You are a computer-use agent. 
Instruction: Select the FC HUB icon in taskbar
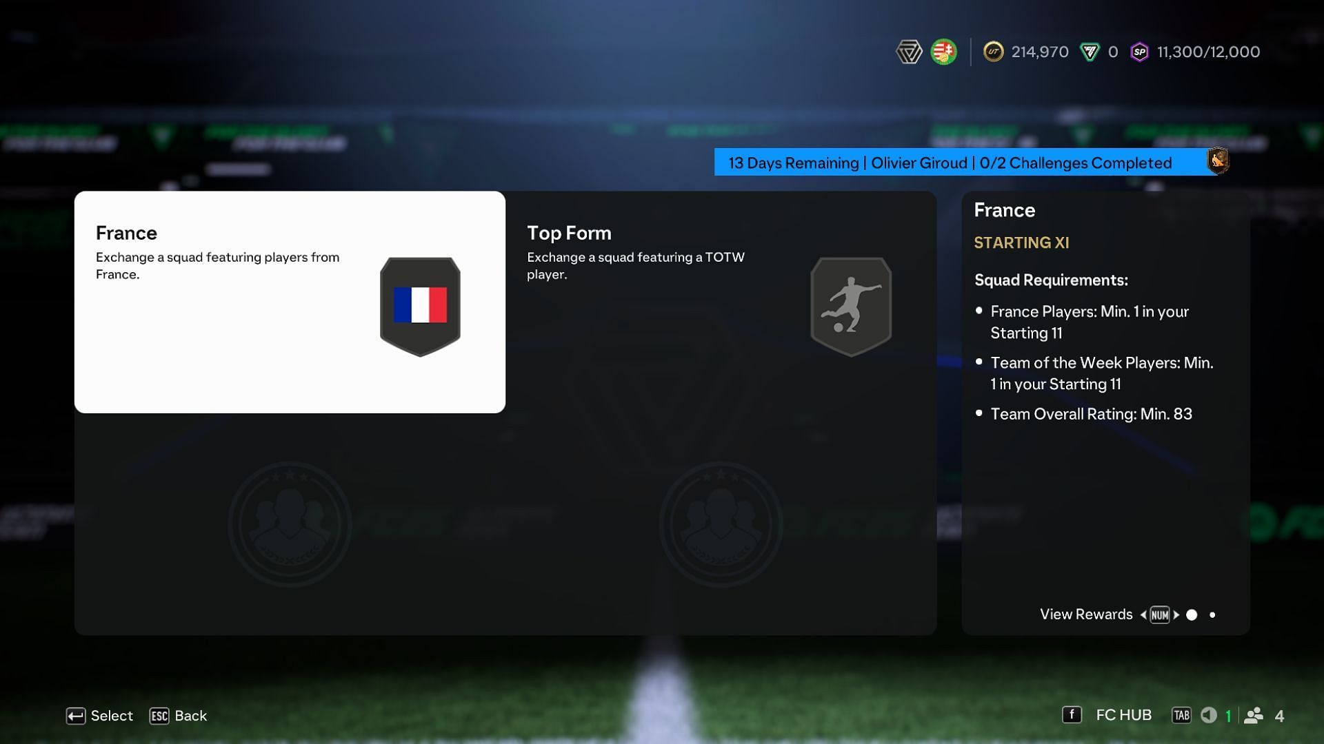pos(1073,715)
